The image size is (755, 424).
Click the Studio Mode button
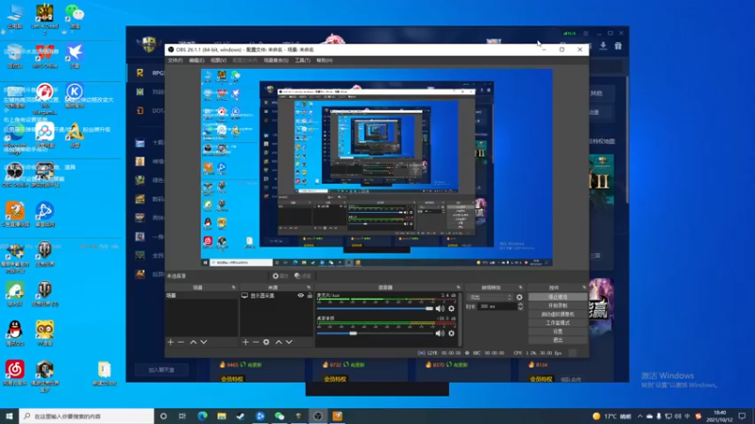pos(558,323)
